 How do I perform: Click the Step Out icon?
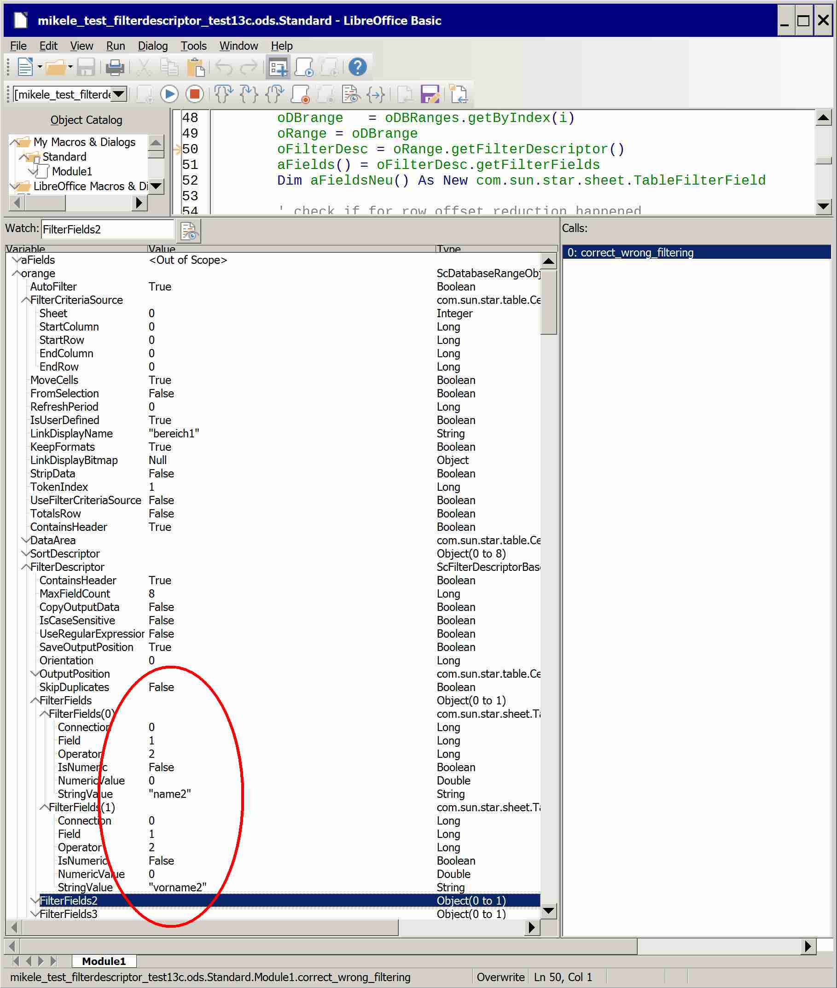[x=275, y=94]
